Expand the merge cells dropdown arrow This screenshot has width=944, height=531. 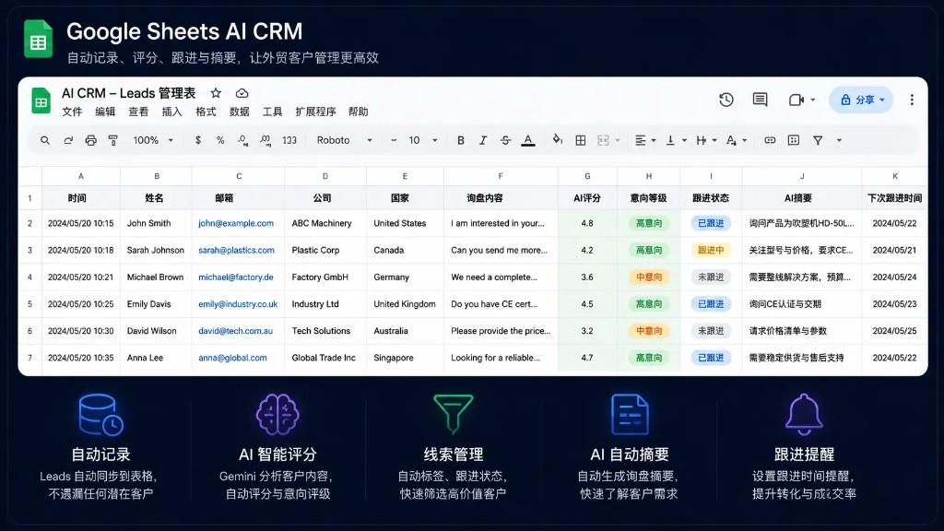[x=618, y=141]
